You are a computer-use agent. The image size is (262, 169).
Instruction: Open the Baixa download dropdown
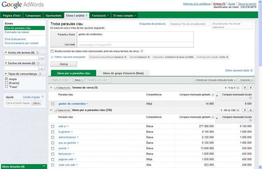pos(79,80)
